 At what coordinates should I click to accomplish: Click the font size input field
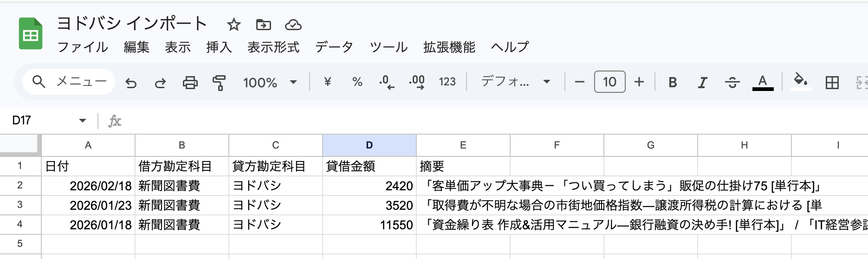pos(609,82)
